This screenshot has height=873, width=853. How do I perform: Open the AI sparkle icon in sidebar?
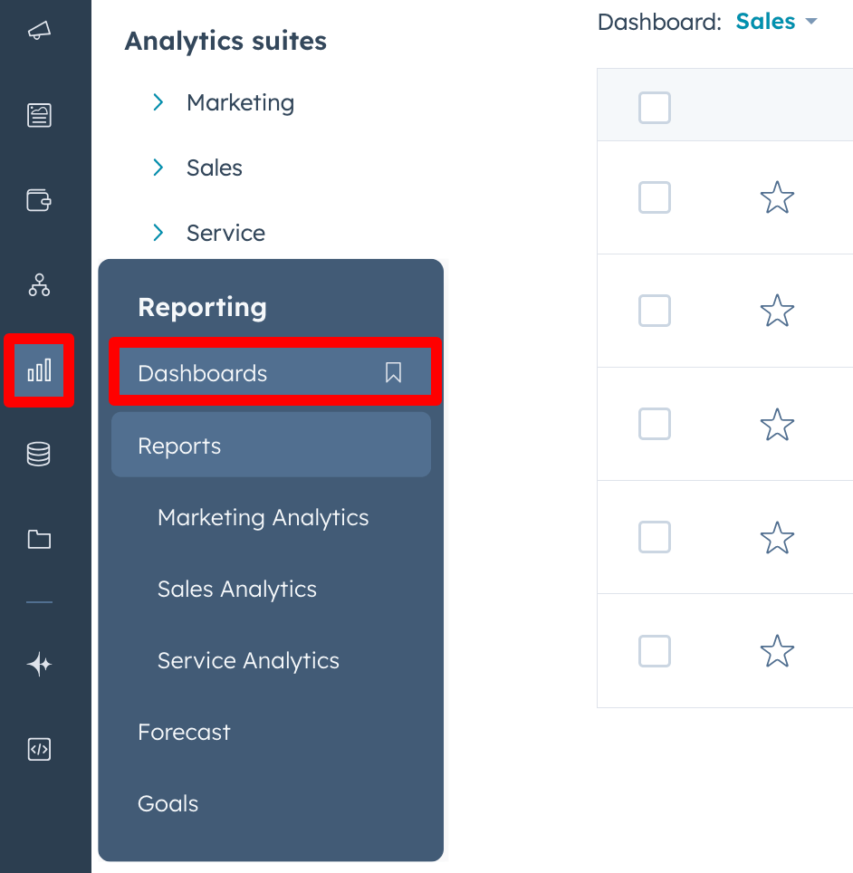(39, 664)
